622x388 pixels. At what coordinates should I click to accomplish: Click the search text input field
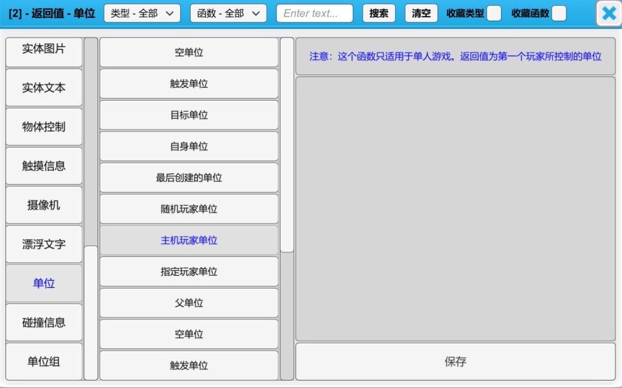(x=314, y=13)
